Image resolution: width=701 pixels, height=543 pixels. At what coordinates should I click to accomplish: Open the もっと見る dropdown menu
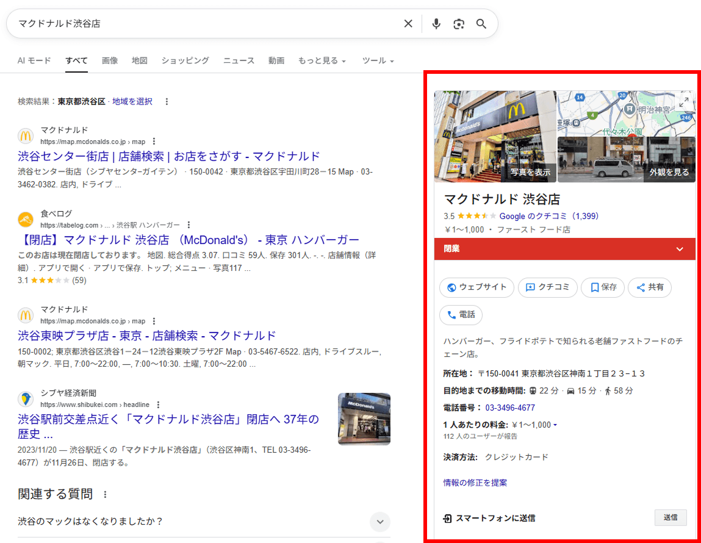click(322, 61)
